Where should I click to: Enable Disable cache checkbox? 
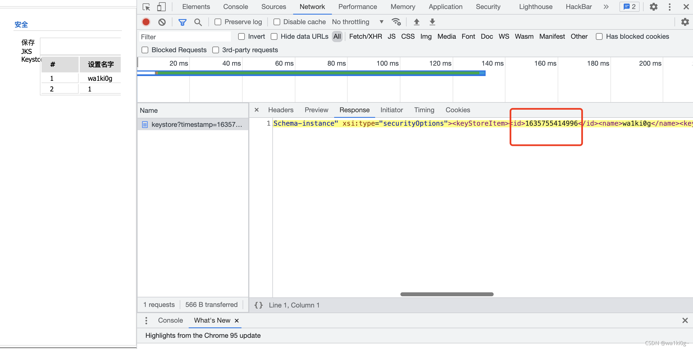click(277, 22)
